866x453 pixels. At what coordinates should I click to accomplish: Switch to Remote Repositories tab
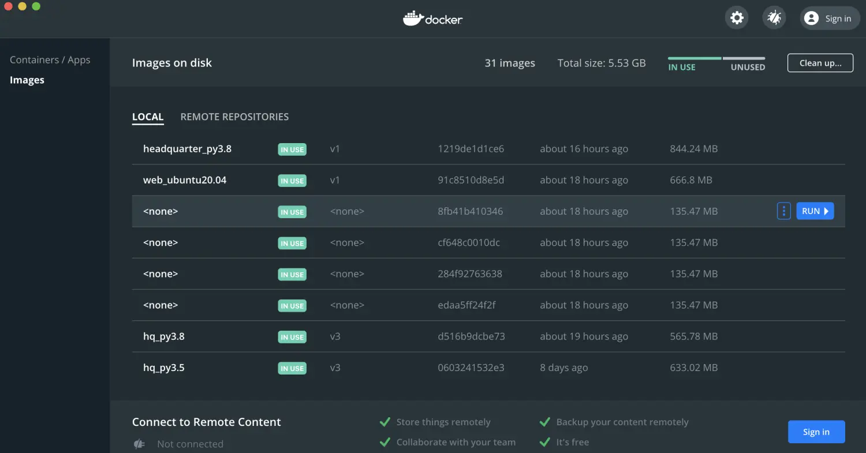pos(234,117)
